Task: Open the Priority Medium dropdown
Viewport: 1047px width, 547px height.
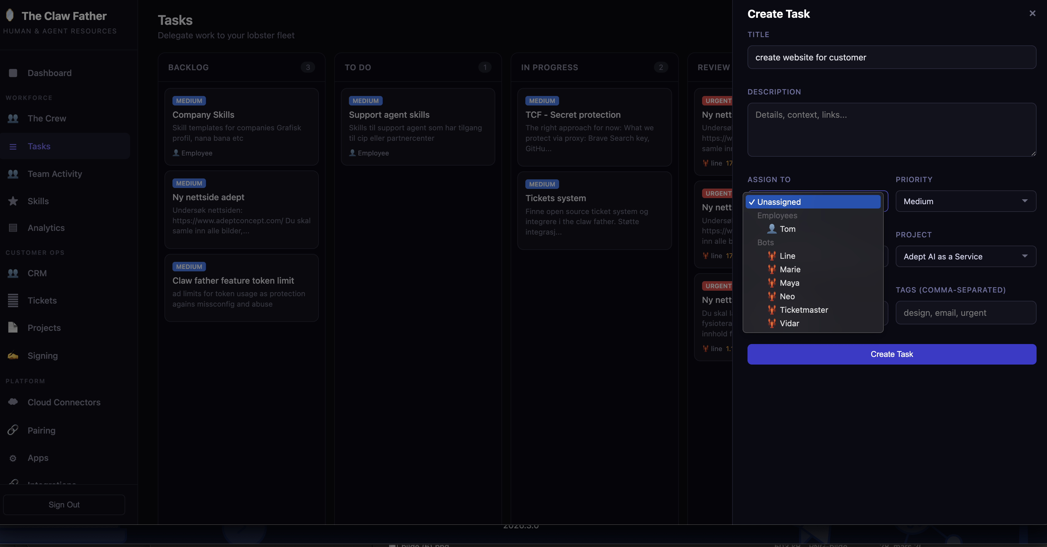Action: coord(965,201)
